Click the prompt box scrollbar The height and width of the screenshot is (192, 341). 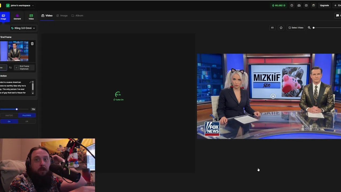point(33,86)
